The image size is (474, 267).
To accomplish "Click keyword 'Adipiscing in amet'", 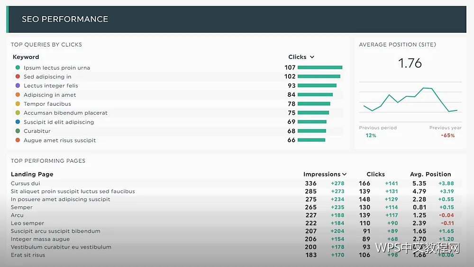I will pyautogui.click(x=50, y=95).
